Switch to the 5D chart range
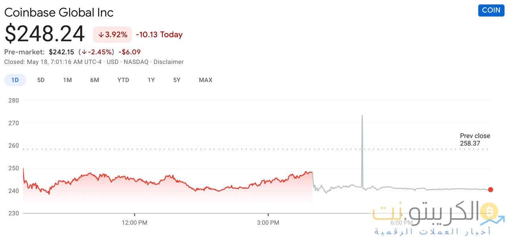Viewport: 507px width, 237px height. pos(41,80)
